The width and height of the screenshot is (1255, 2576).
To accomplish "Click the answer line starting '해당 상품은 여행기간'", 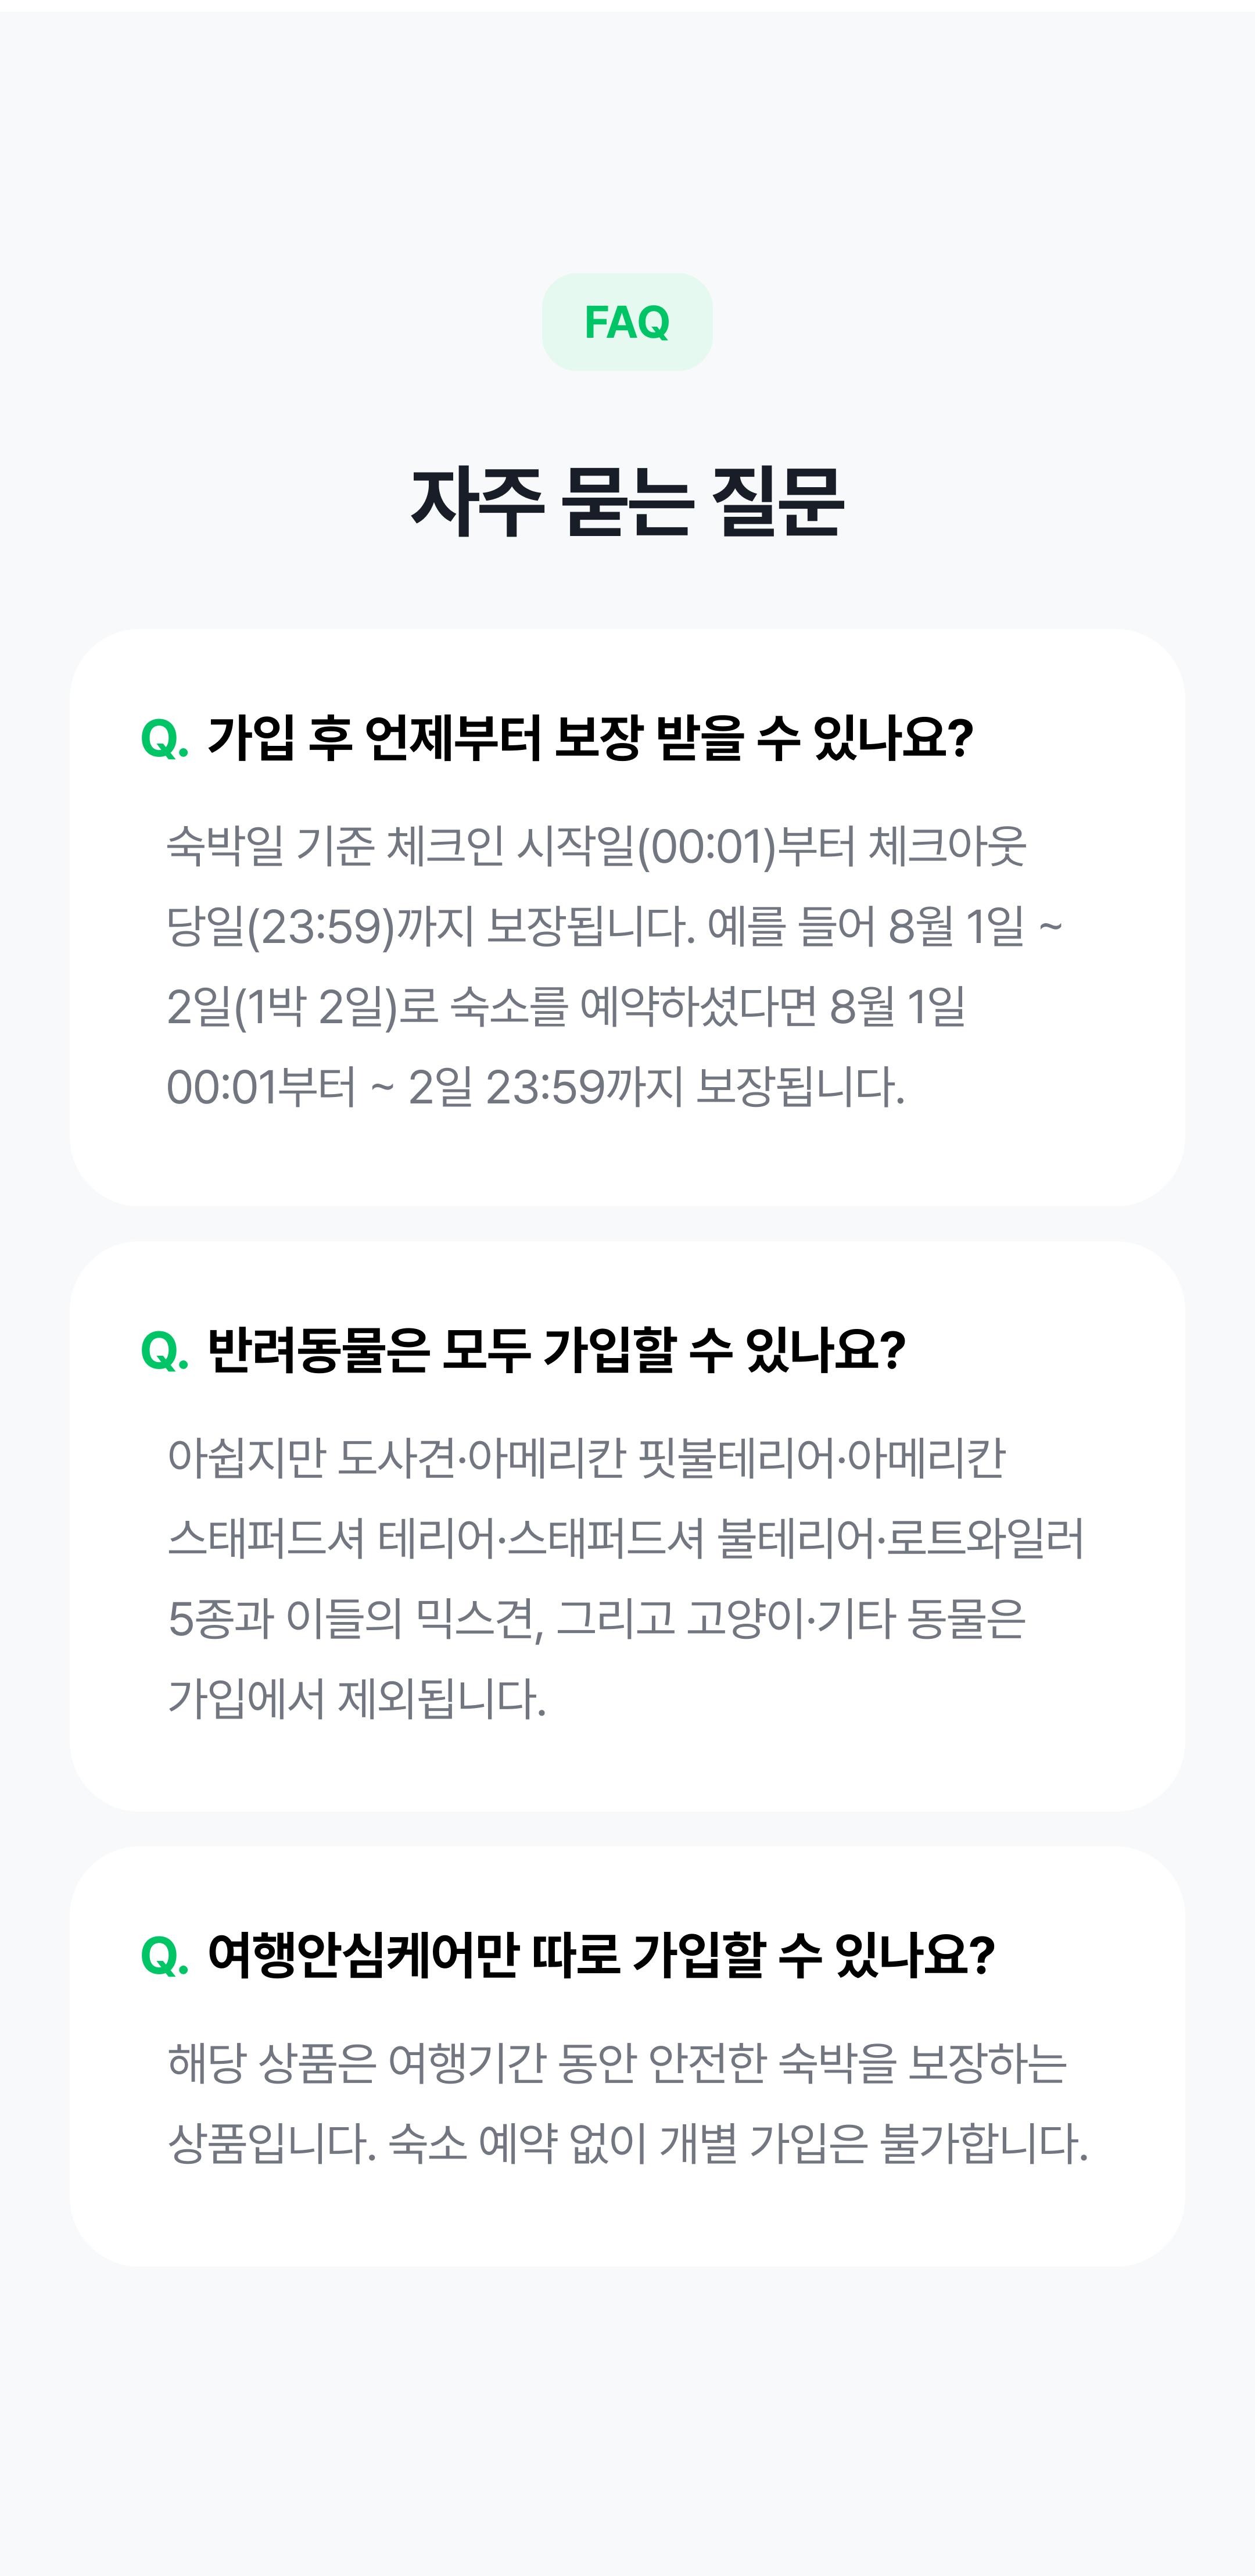I will coord(618,2063).
